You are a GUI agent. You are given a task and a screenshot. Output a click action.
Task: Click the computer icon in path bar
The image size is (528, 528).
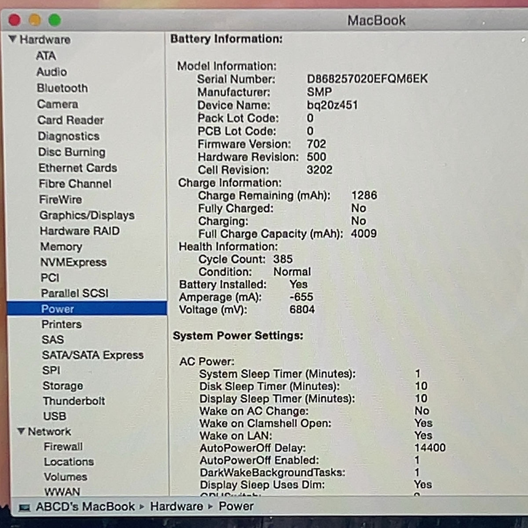(x=25, y=507)
